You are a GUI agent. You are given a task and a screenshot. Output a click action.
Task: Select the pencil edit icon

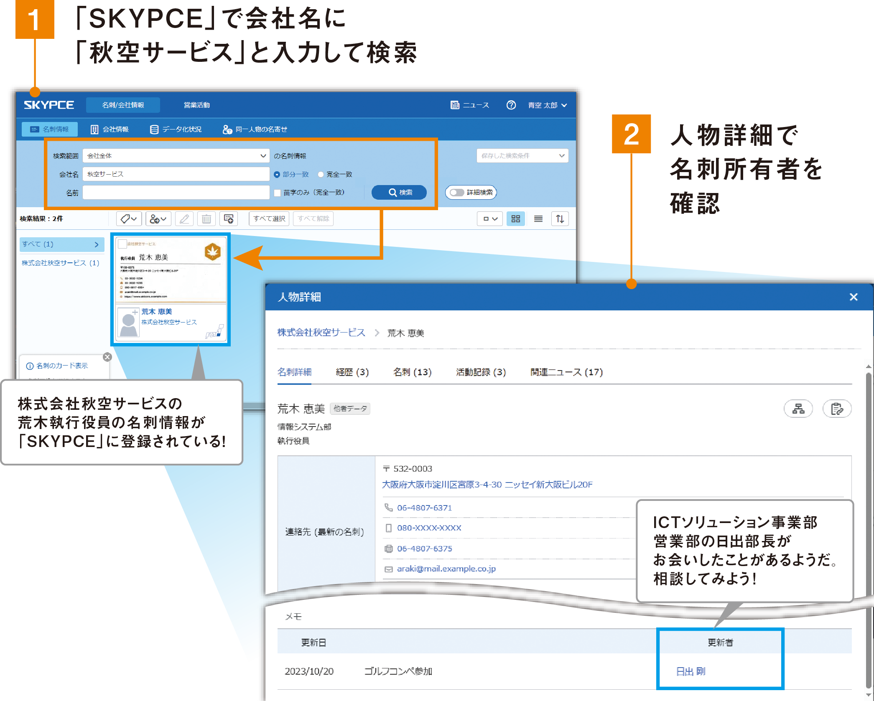pos(184,218)
